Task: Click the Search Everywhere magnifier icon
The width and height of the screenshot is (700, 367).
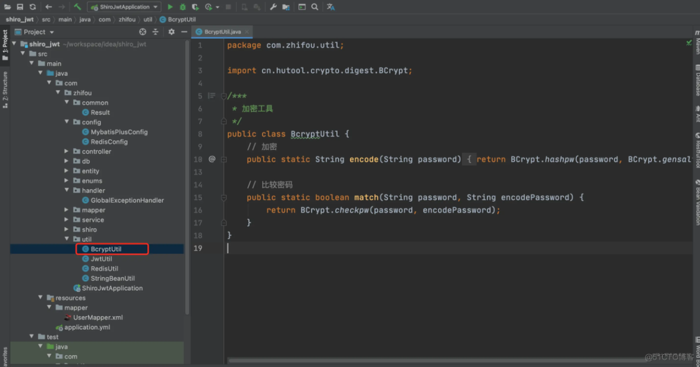Action: (315, 6)
